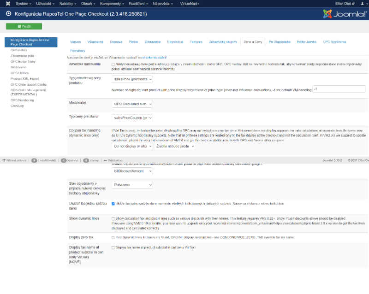Enable the Show dynamic lines checkbox
The width and height of the screenshot is (369, 294).
(x=113, y=219)
